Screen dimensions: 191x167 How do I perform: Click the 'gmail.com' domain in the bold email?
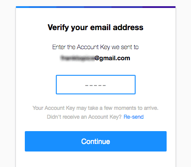115,58
